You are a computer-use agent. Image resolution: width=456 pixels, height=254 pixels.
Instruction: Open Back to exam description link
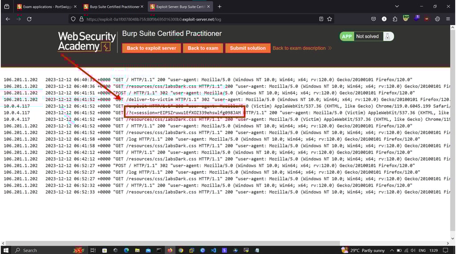point(302,48)
